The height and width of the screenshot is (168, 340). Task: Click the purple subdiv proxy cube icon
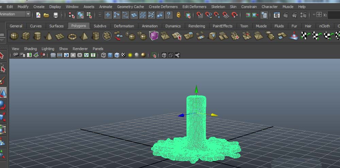tap(154, 36)
